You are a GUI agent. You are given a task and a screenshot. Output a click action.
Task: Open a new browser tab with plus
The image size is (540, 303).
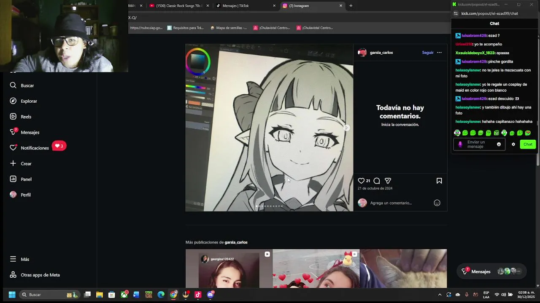(x=351, y=6)
